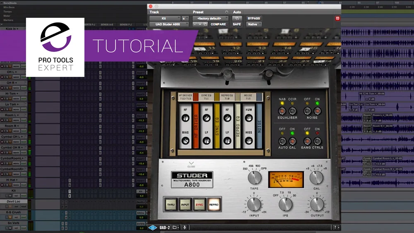
Task: Click the LF knob on Sync EQ strip
Action: 207,141
